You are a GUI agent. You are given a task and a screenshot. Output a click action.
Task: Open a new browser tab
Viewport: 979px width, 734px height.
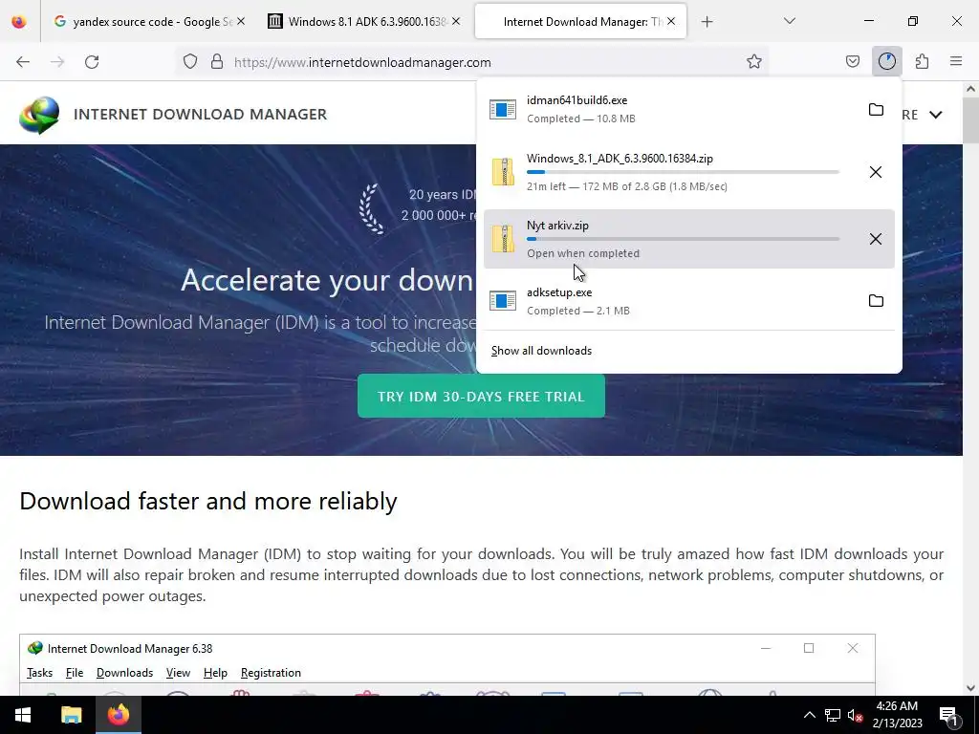click(707, 22)
